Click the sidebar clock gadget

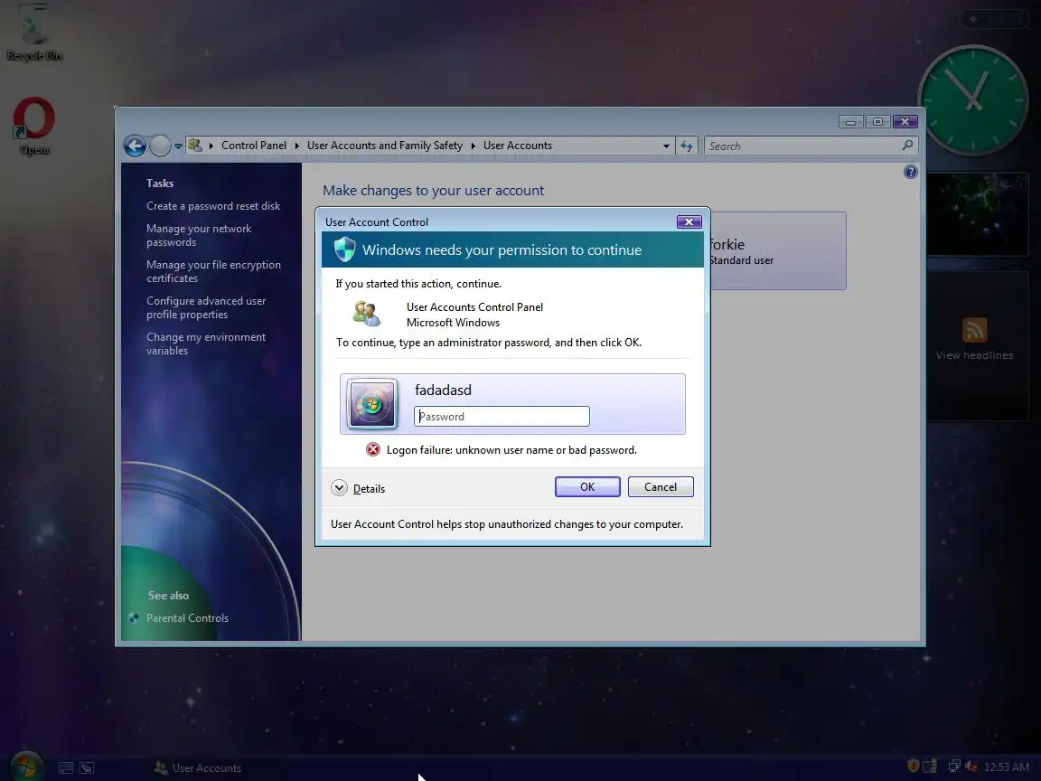click(x=972, y=99)
